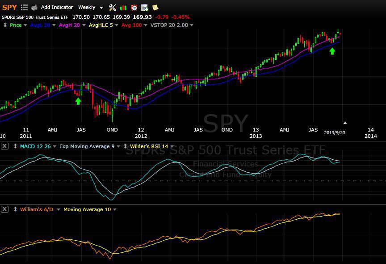Screen dimensions: 386x264
Task: Click the SPDRs S&P 500 Trust Series ETF name
Action: pyautogui.click(x=35, y=17)
